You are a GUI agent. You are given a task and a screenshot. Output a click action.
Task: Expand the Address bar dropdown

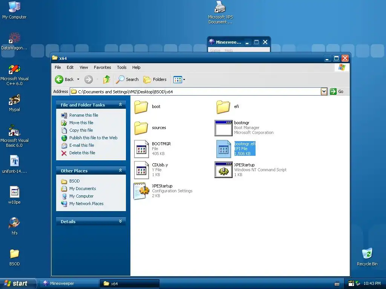[324, 91]
